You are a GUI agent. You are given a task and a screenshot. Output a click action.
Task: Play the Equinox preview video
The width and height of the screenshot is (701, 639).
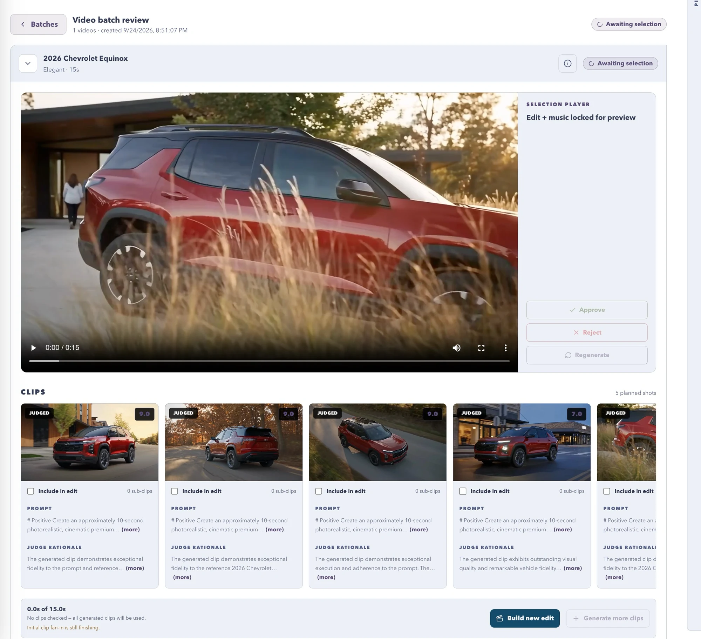pos(34,348)
